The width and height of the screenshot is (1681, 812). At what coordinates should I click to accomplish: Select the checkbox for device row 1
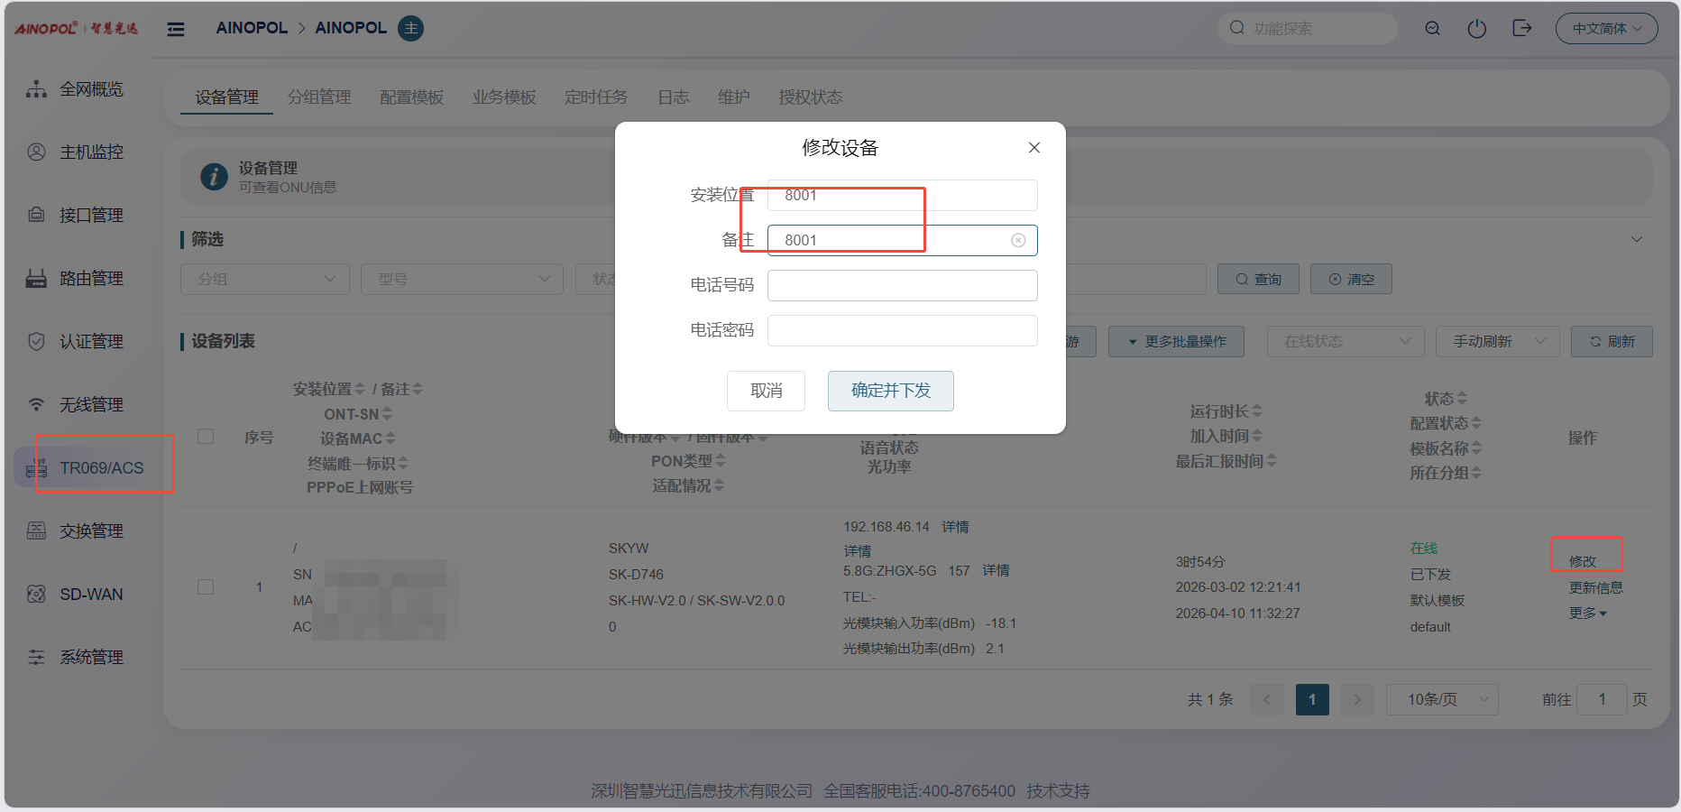coord(206,587)
